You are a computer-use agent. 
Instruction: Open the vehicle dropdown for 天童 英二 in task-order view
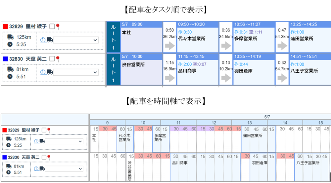click(76, 72)
